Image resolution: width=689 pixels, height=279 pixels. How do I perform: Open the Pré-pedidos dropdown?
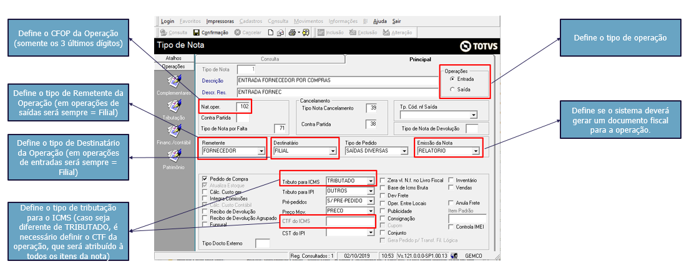tap(371, 201)
